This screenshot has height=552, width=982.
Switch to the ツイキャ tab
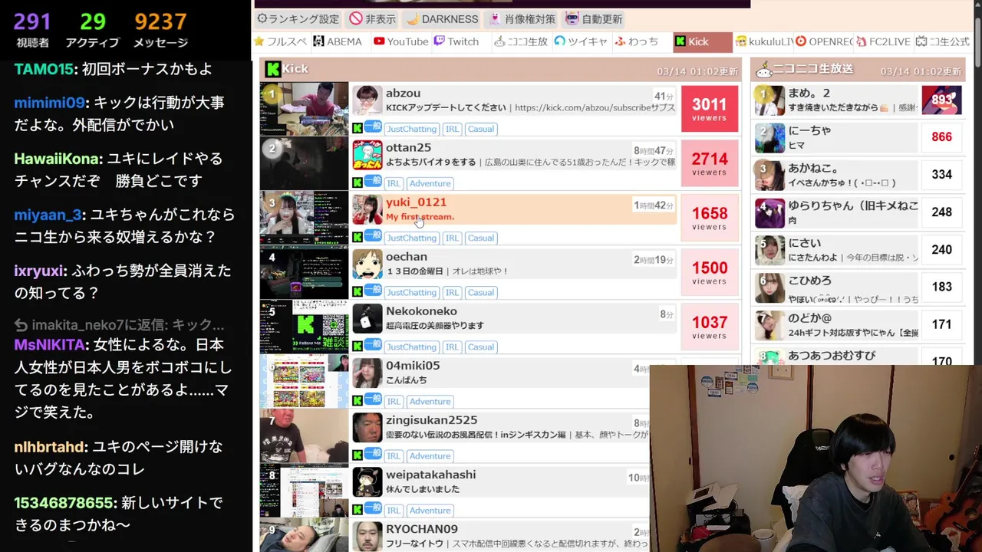(x=581, y=41)
